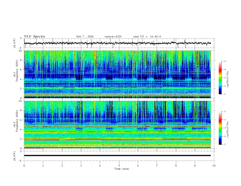Click the "5" tick on ch.1(V) axis
This screenshot has height=186, width=241.
(x=21, y=39)
